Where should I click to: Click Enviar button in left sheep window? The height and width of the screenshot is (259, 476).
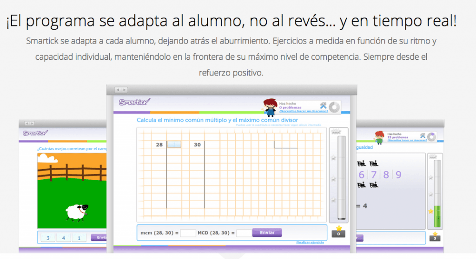pos(99,238)
